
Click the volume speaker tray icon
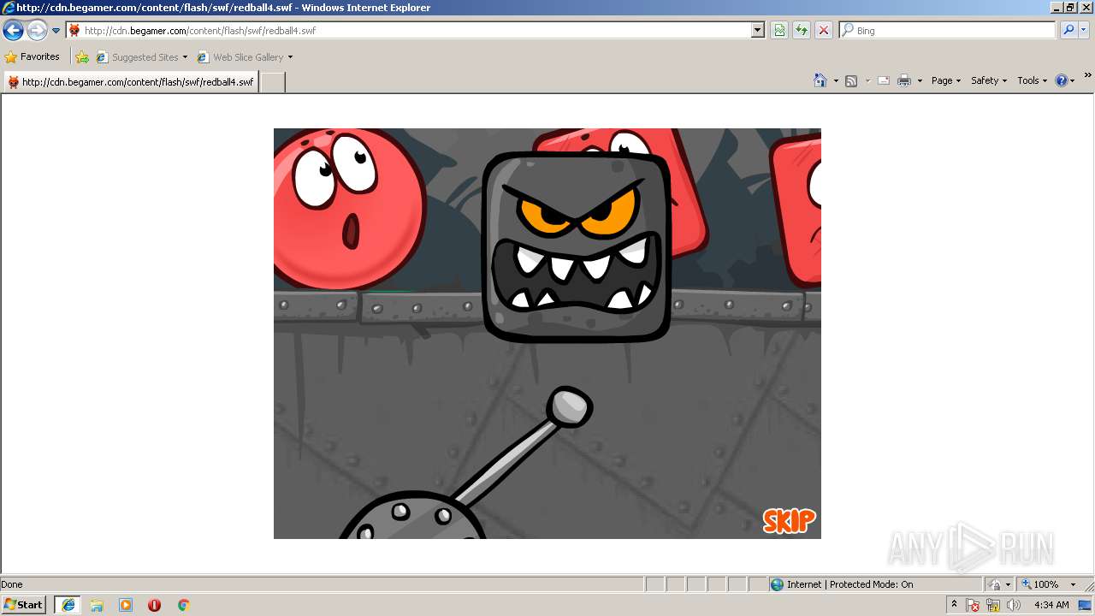pyautogui.click(x=1014, y=605)
